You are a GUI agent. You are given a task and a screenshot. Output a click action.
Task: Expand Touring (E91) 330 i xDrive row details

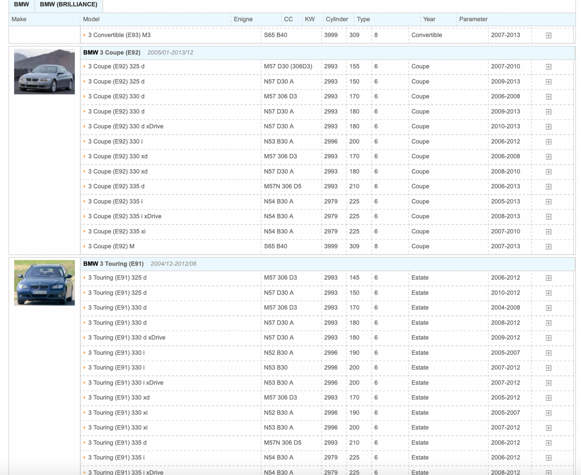tap(548, 383)
